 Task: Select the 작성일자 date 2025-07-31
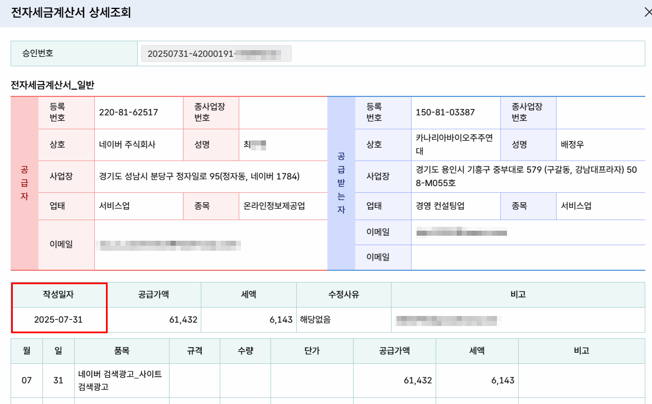pyautogui.click(x=58, y=320)
